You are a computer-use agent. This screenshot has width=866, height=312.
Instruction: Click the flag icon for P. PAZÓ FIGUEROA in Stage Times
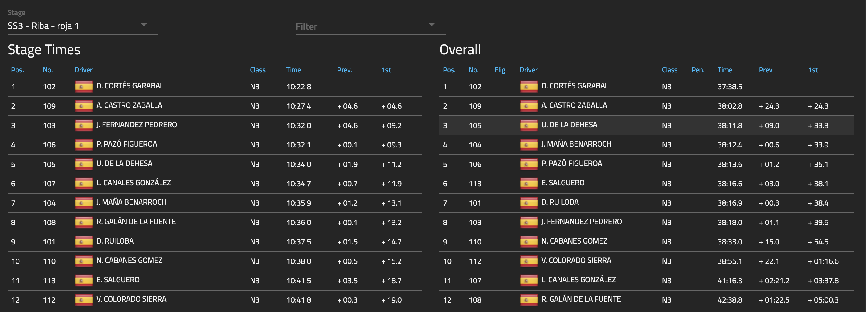[x=84, y=145]
